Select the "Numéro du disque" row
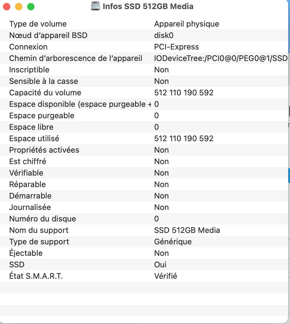Viewport: 290px width, 324px height. pos(43,219)
